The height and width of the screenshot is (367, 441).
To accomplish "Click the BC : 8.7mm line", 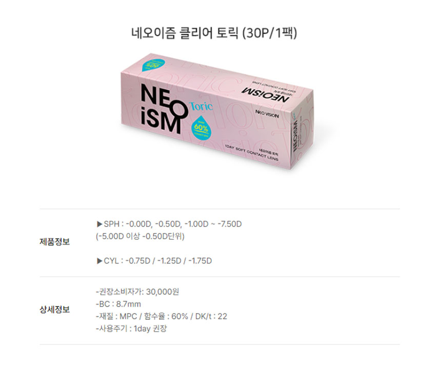I will click(x=118, y=304).
